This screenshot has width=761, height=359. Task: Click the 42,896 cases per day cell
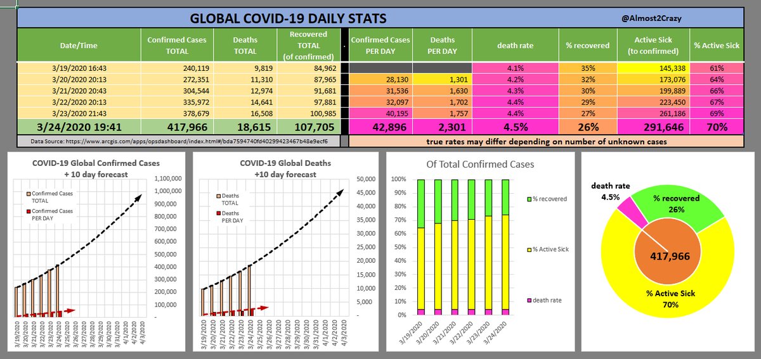[x=380, y=127]
